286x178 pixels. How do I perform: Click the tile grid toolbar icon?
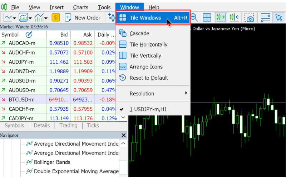tap(207, 17)
